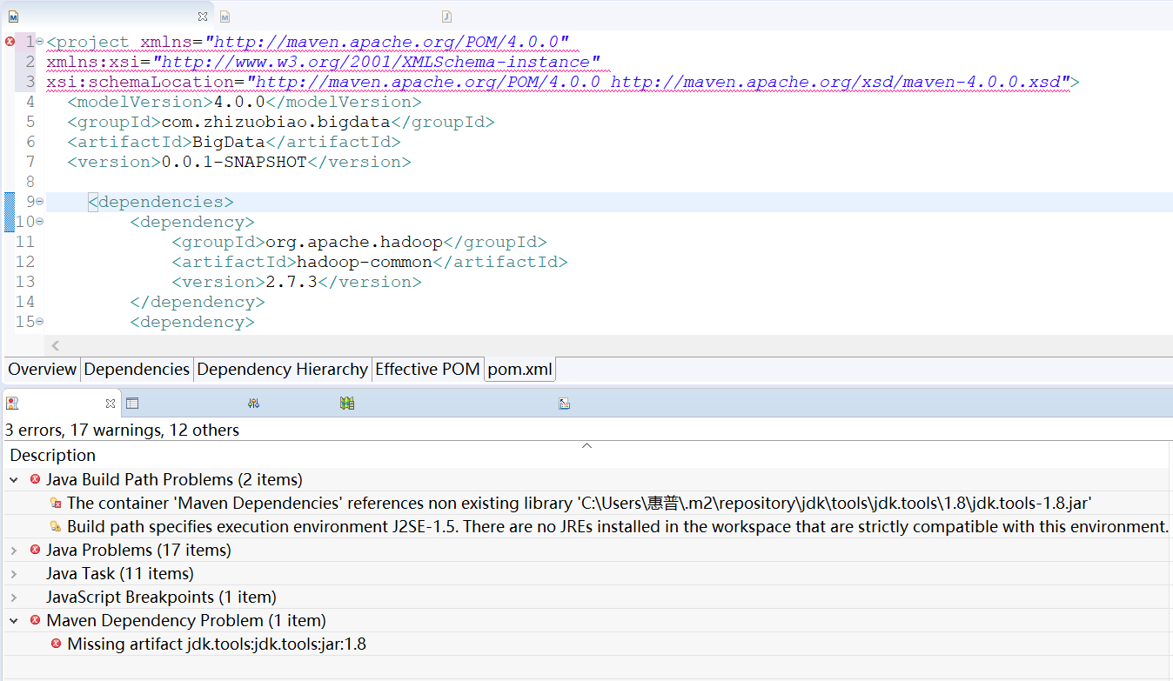Click the collapse arrow on Description column header
This screenshot has height=681, width=1173.
coord(586,445)
